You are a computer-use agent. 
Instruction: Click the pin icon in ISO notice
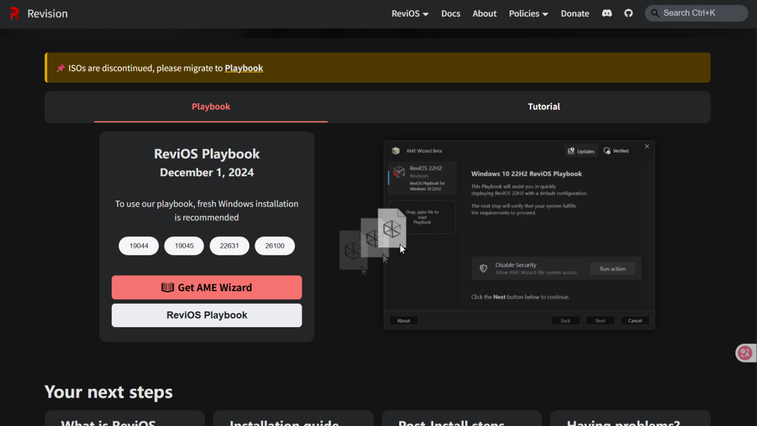61,68
